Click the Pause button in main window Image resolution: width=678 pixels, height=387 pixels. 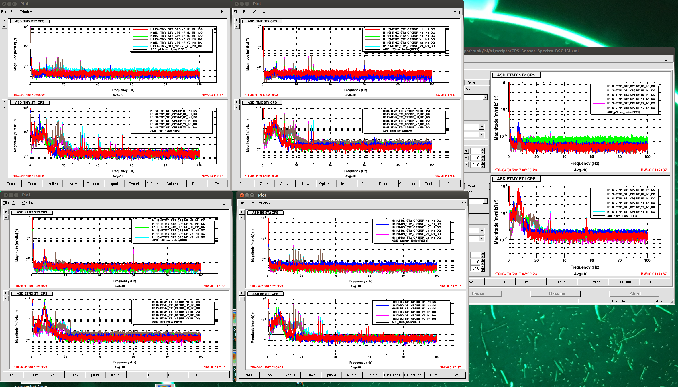(x=485, y=293)
